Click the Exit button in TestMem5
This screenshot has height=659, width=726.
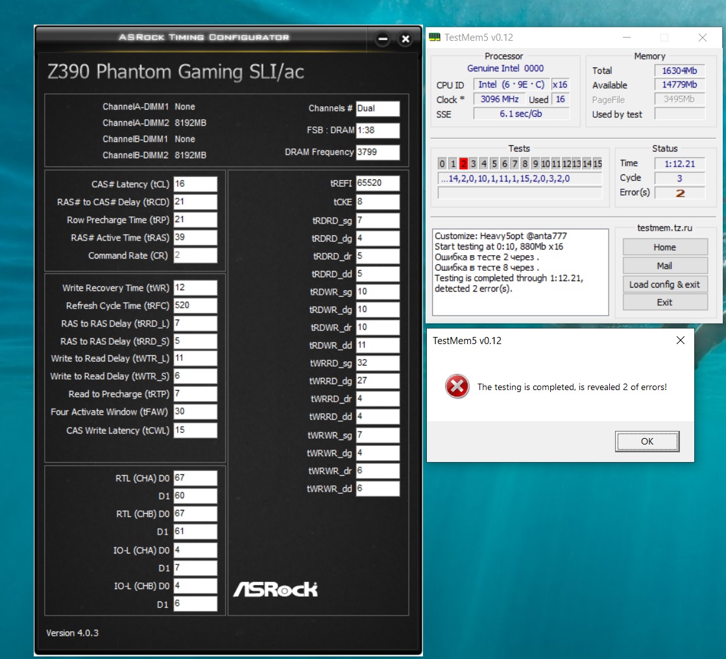[x=665, y=302]
